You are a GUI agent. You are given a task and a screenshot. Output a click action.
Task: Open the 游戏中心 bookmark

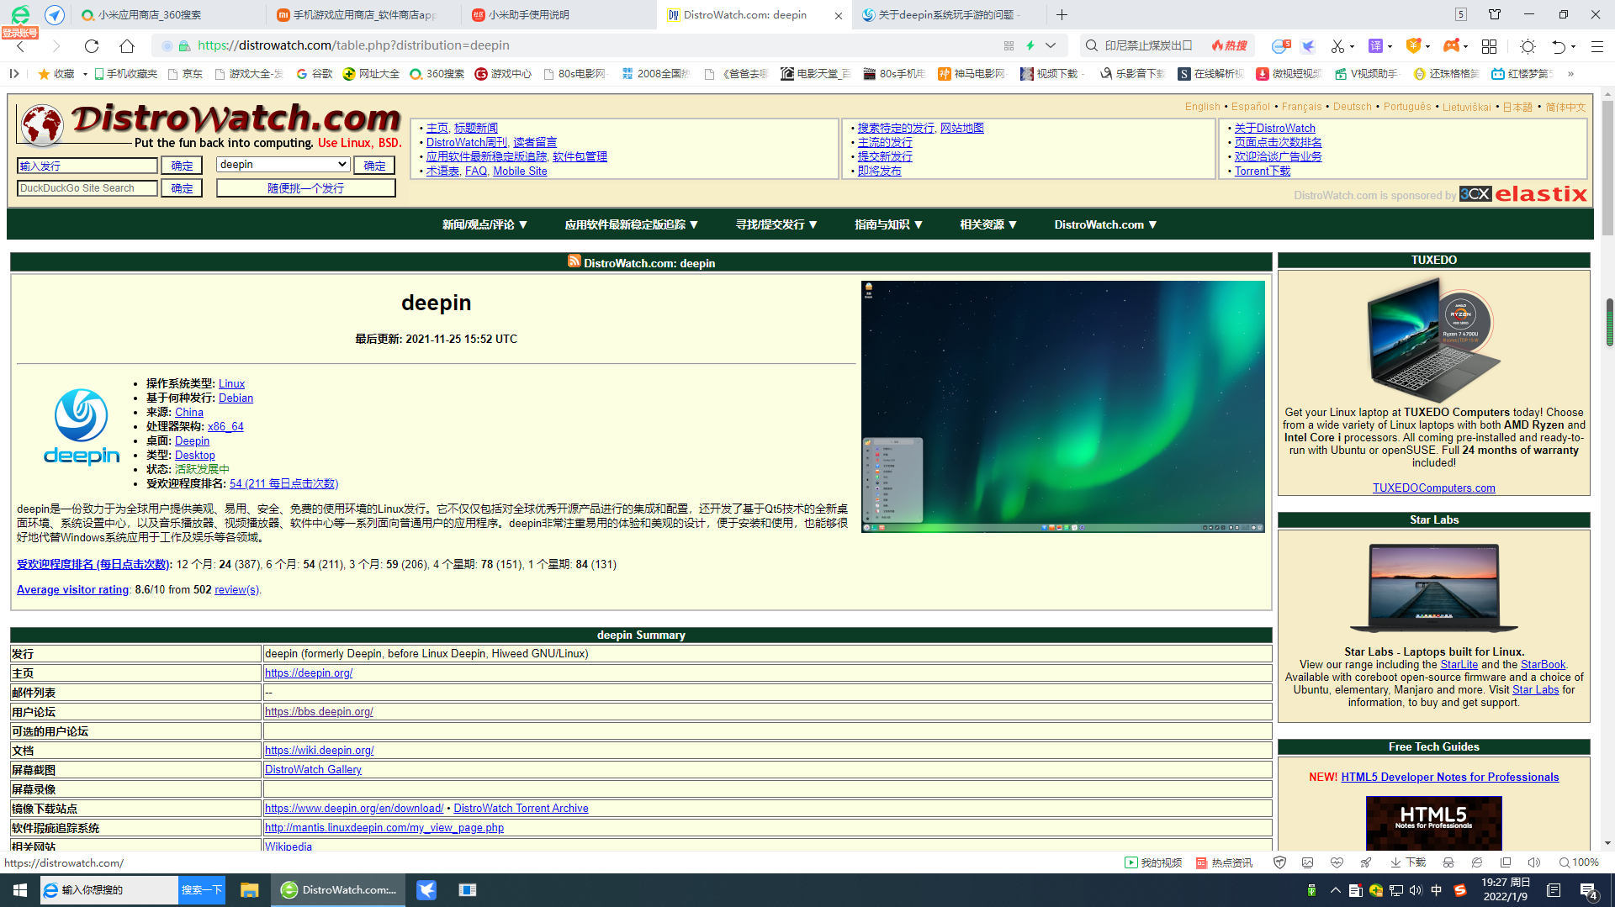coord(503,74)
